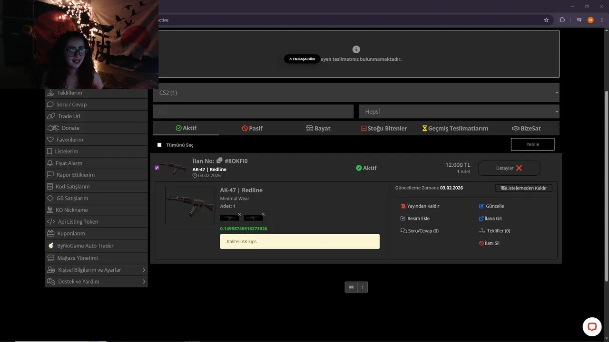Viewport: 609px width, 342px height.
Task: Click float value 0.14998745918273926
Action: point(244,228)
